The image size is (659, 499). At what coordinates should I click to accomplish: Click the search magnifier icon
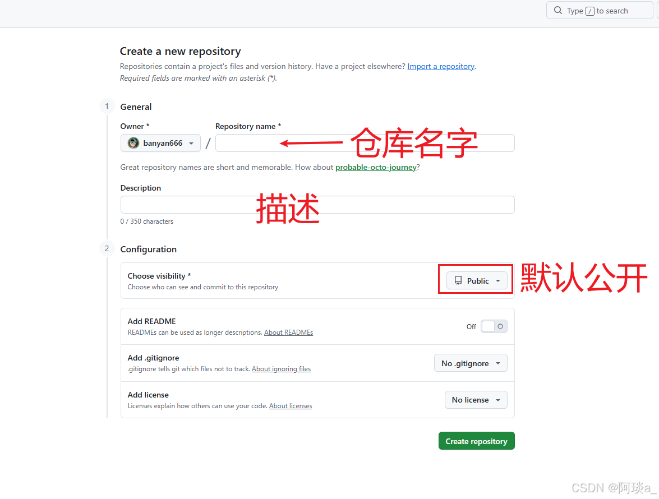[557, 11]
